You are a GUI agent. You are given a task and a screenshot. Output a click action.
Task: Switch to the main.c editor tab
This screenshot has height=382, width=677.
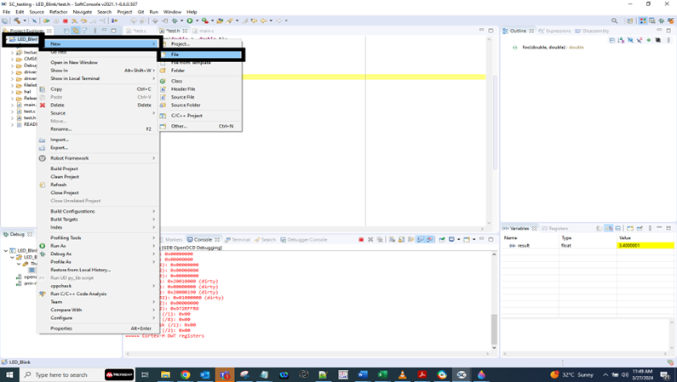point(204,31)
